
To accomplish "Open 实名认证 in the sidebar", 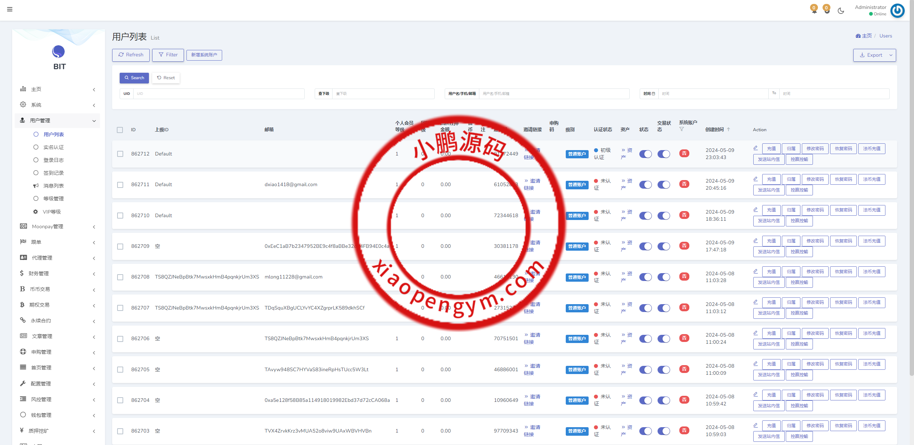I will pyautogui.click(x=54, y=147).
